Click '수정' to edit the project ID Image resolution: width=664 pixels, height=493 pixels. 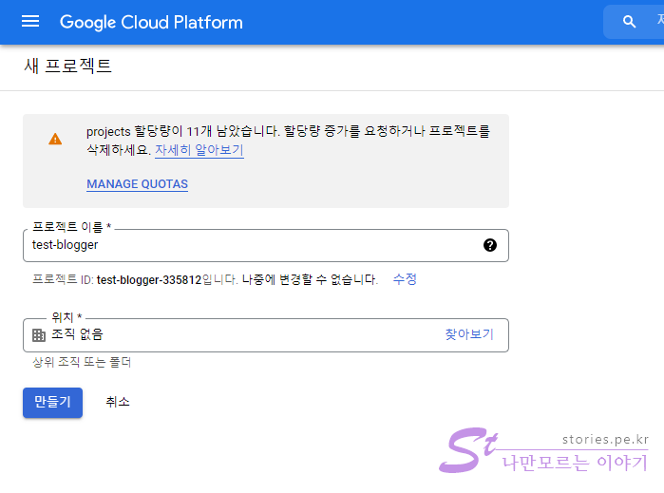coord(405,279)
